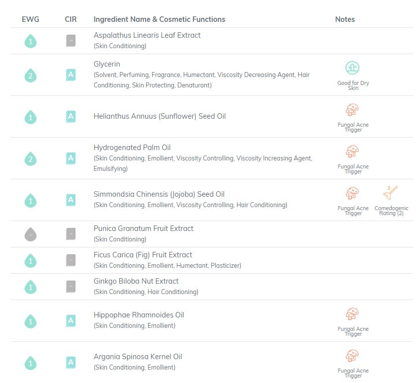The image size is (417, 383).
Task: Click EWG rating 2 droplet for Glycerin
Action: 31,76
